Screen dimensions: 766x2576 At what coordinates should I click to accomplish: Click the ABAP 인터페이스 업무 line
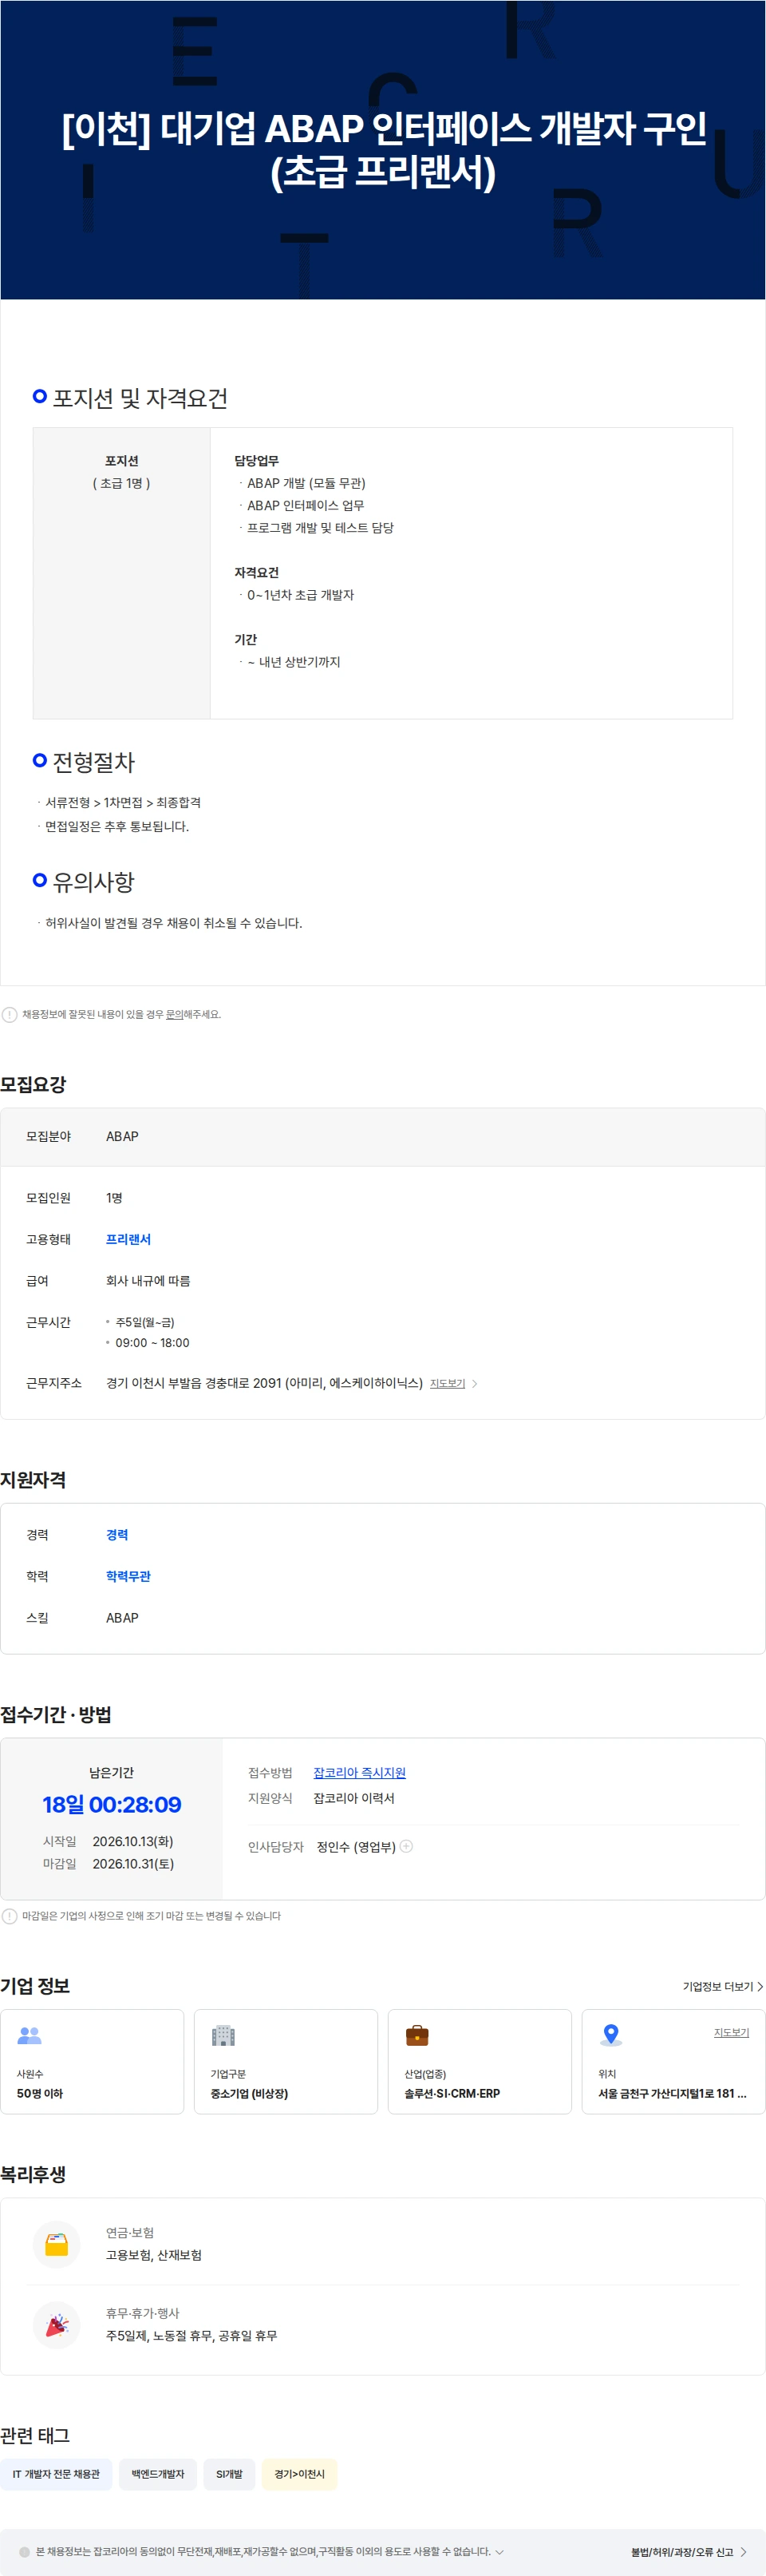tap(306, 505)
